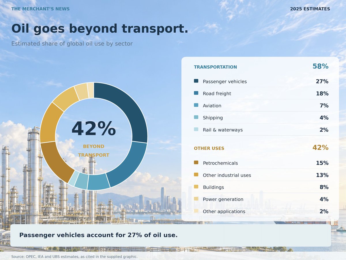Click 'THE MERCHANT'S NEWS' header text
This screenshot has height=260, width=346.
(40, 9)
